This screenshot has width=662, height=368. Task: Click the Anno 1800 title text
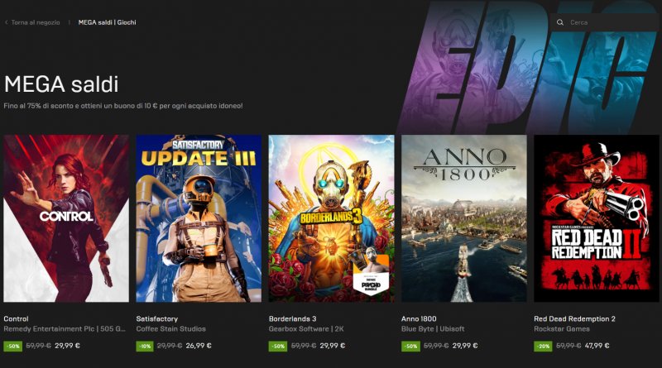point(419,319)
